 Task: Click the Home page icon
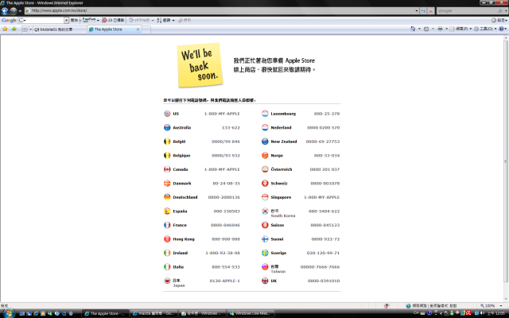(413, 29)
